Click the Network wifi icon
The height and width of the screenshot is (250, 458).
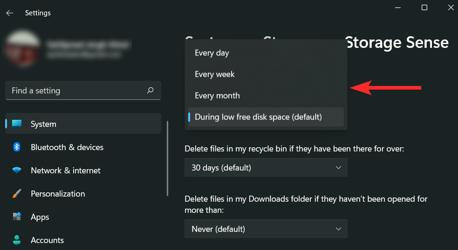click(17, 171)
